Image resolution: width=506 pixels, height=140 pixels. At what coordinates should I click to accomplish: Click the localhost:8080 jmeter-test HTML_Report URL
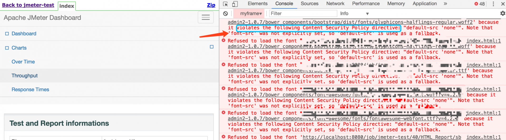point(382,137)
